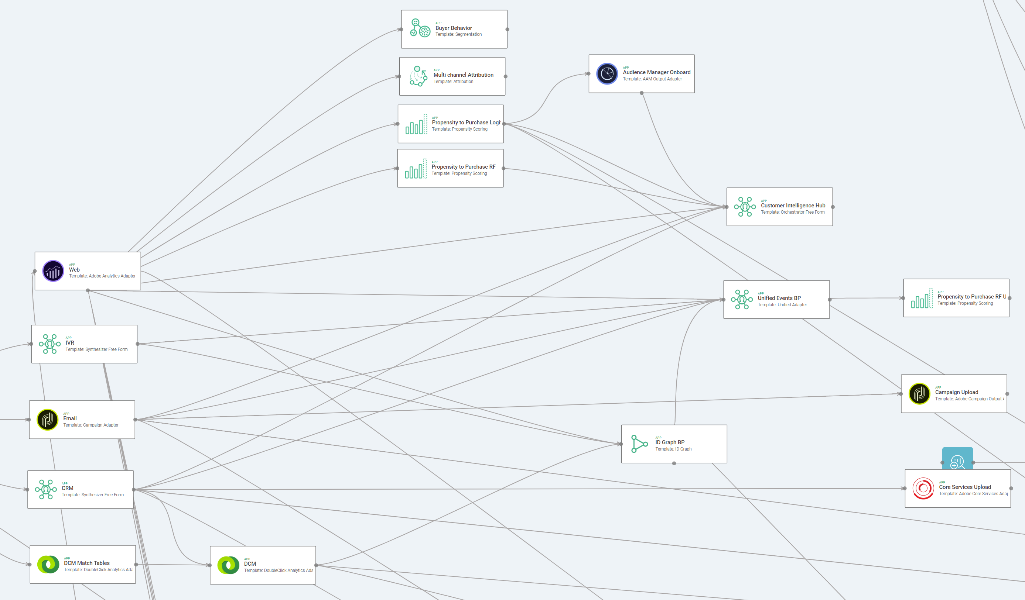Click the Multi channel Attribution icon
This screenshot has height=600, width=1025.
click(418, 76)
